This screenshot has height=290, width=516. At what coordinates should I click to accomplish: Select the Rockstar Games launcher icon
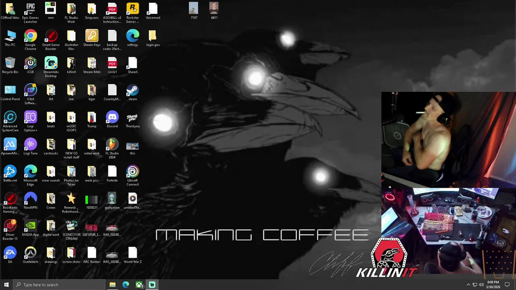133,13
